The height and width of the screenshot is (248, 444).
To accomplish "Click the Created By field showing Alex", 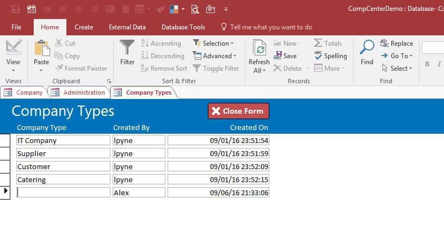I will tap(139, 193).
